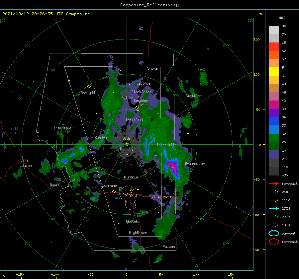Click the white 04DK arrow icon
299x279 pixels.
(x=274, y=192)
